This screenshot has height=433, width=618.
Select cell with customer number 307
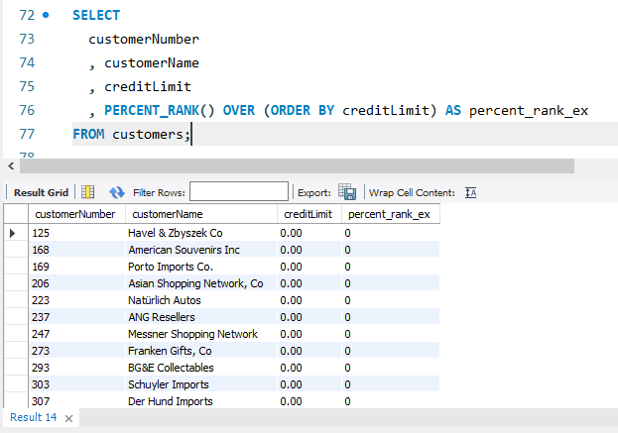76,401
